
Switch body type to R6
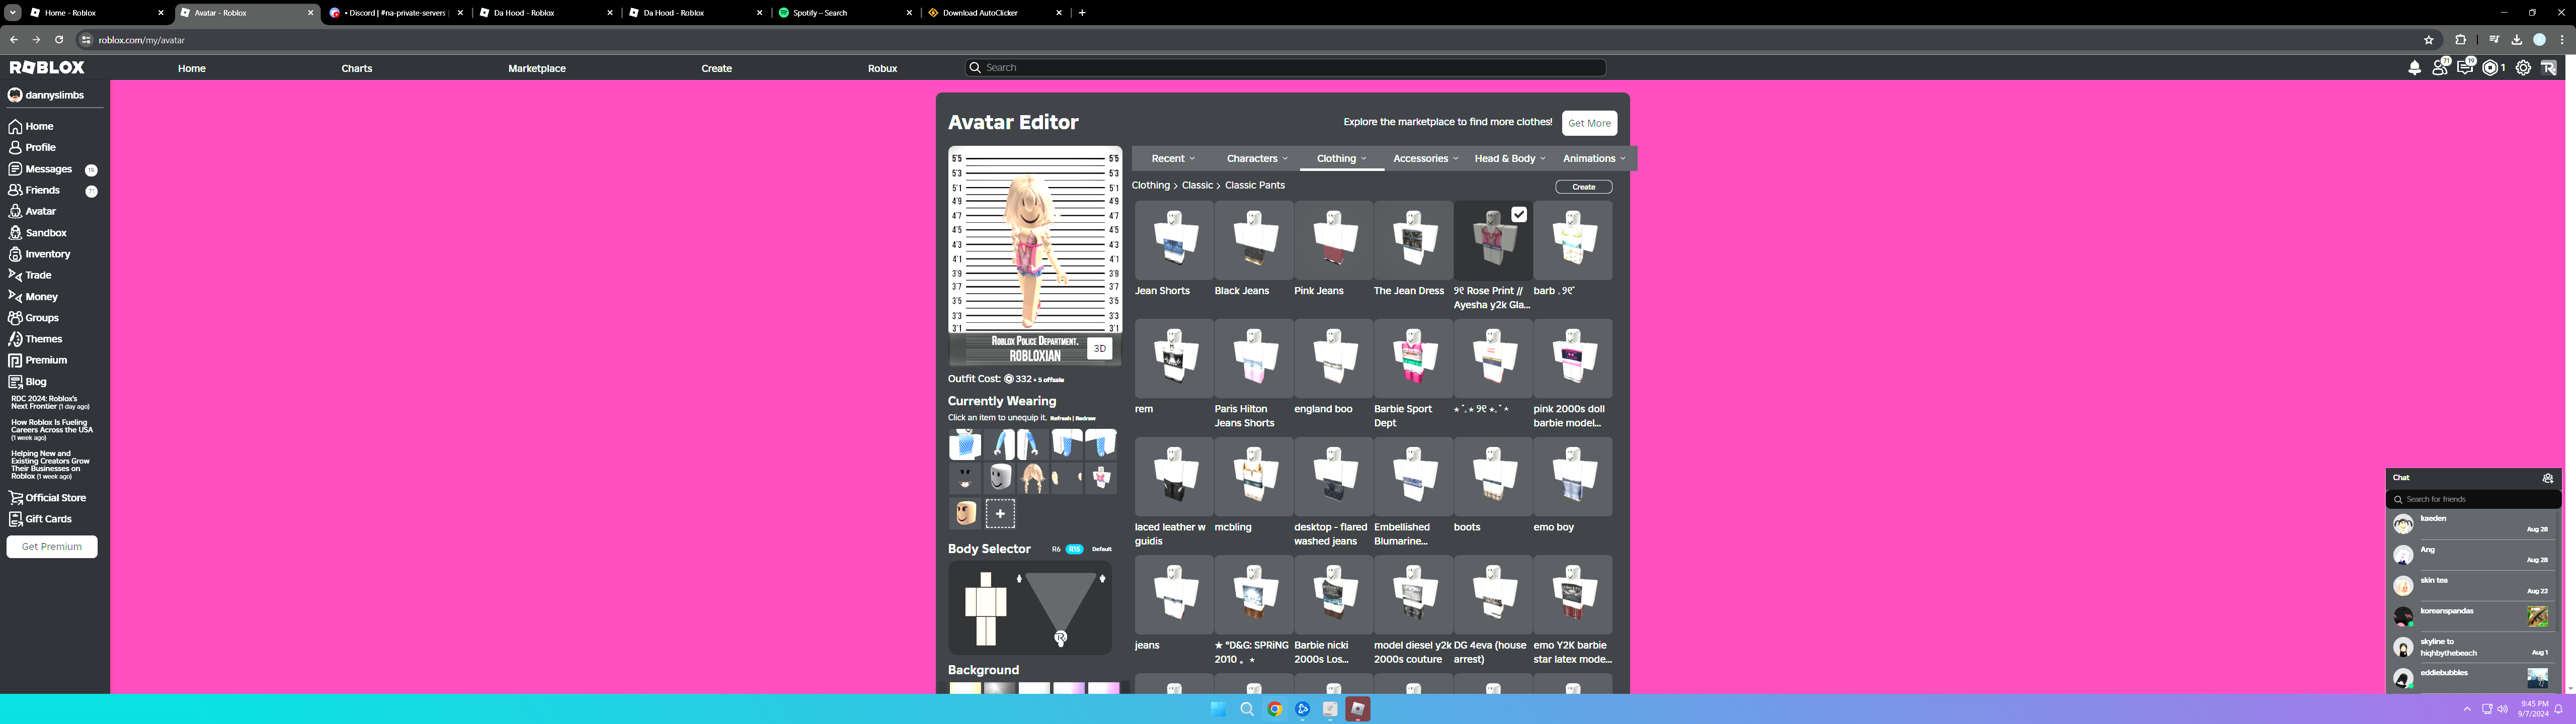point(1056,549)
